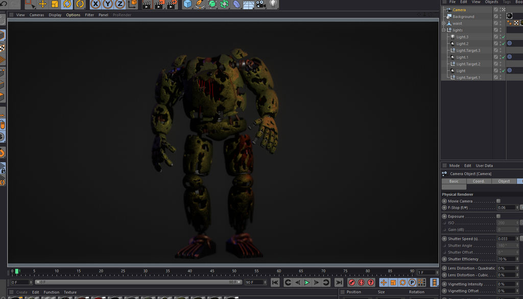Click Render View clapperboard icon

[x=147, y=4]
